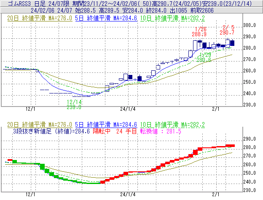The width and height of the screenshot is (263, 200).
Task: Click the magenta 転換値：281.5 text
Action: pyautogui.click(x=161, y=131)
